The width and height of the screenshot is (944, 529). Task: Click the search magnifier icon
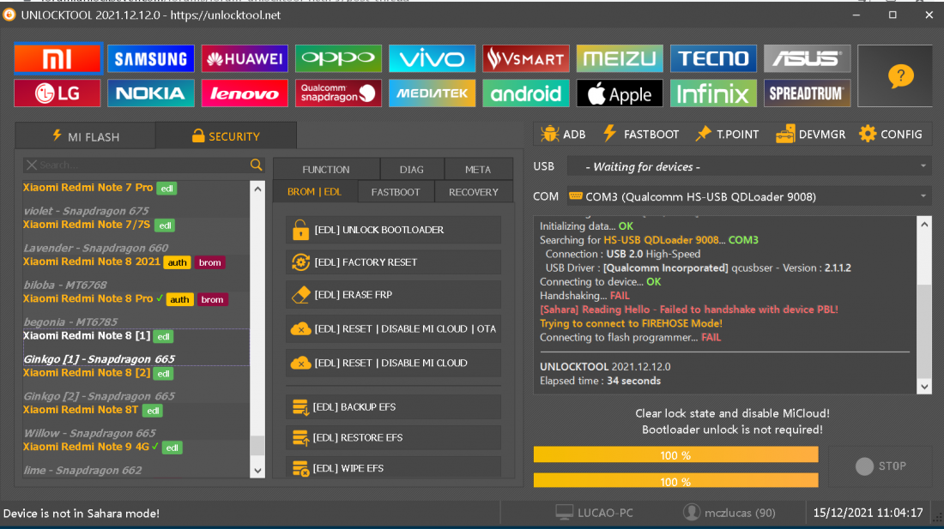coord(256,165)
